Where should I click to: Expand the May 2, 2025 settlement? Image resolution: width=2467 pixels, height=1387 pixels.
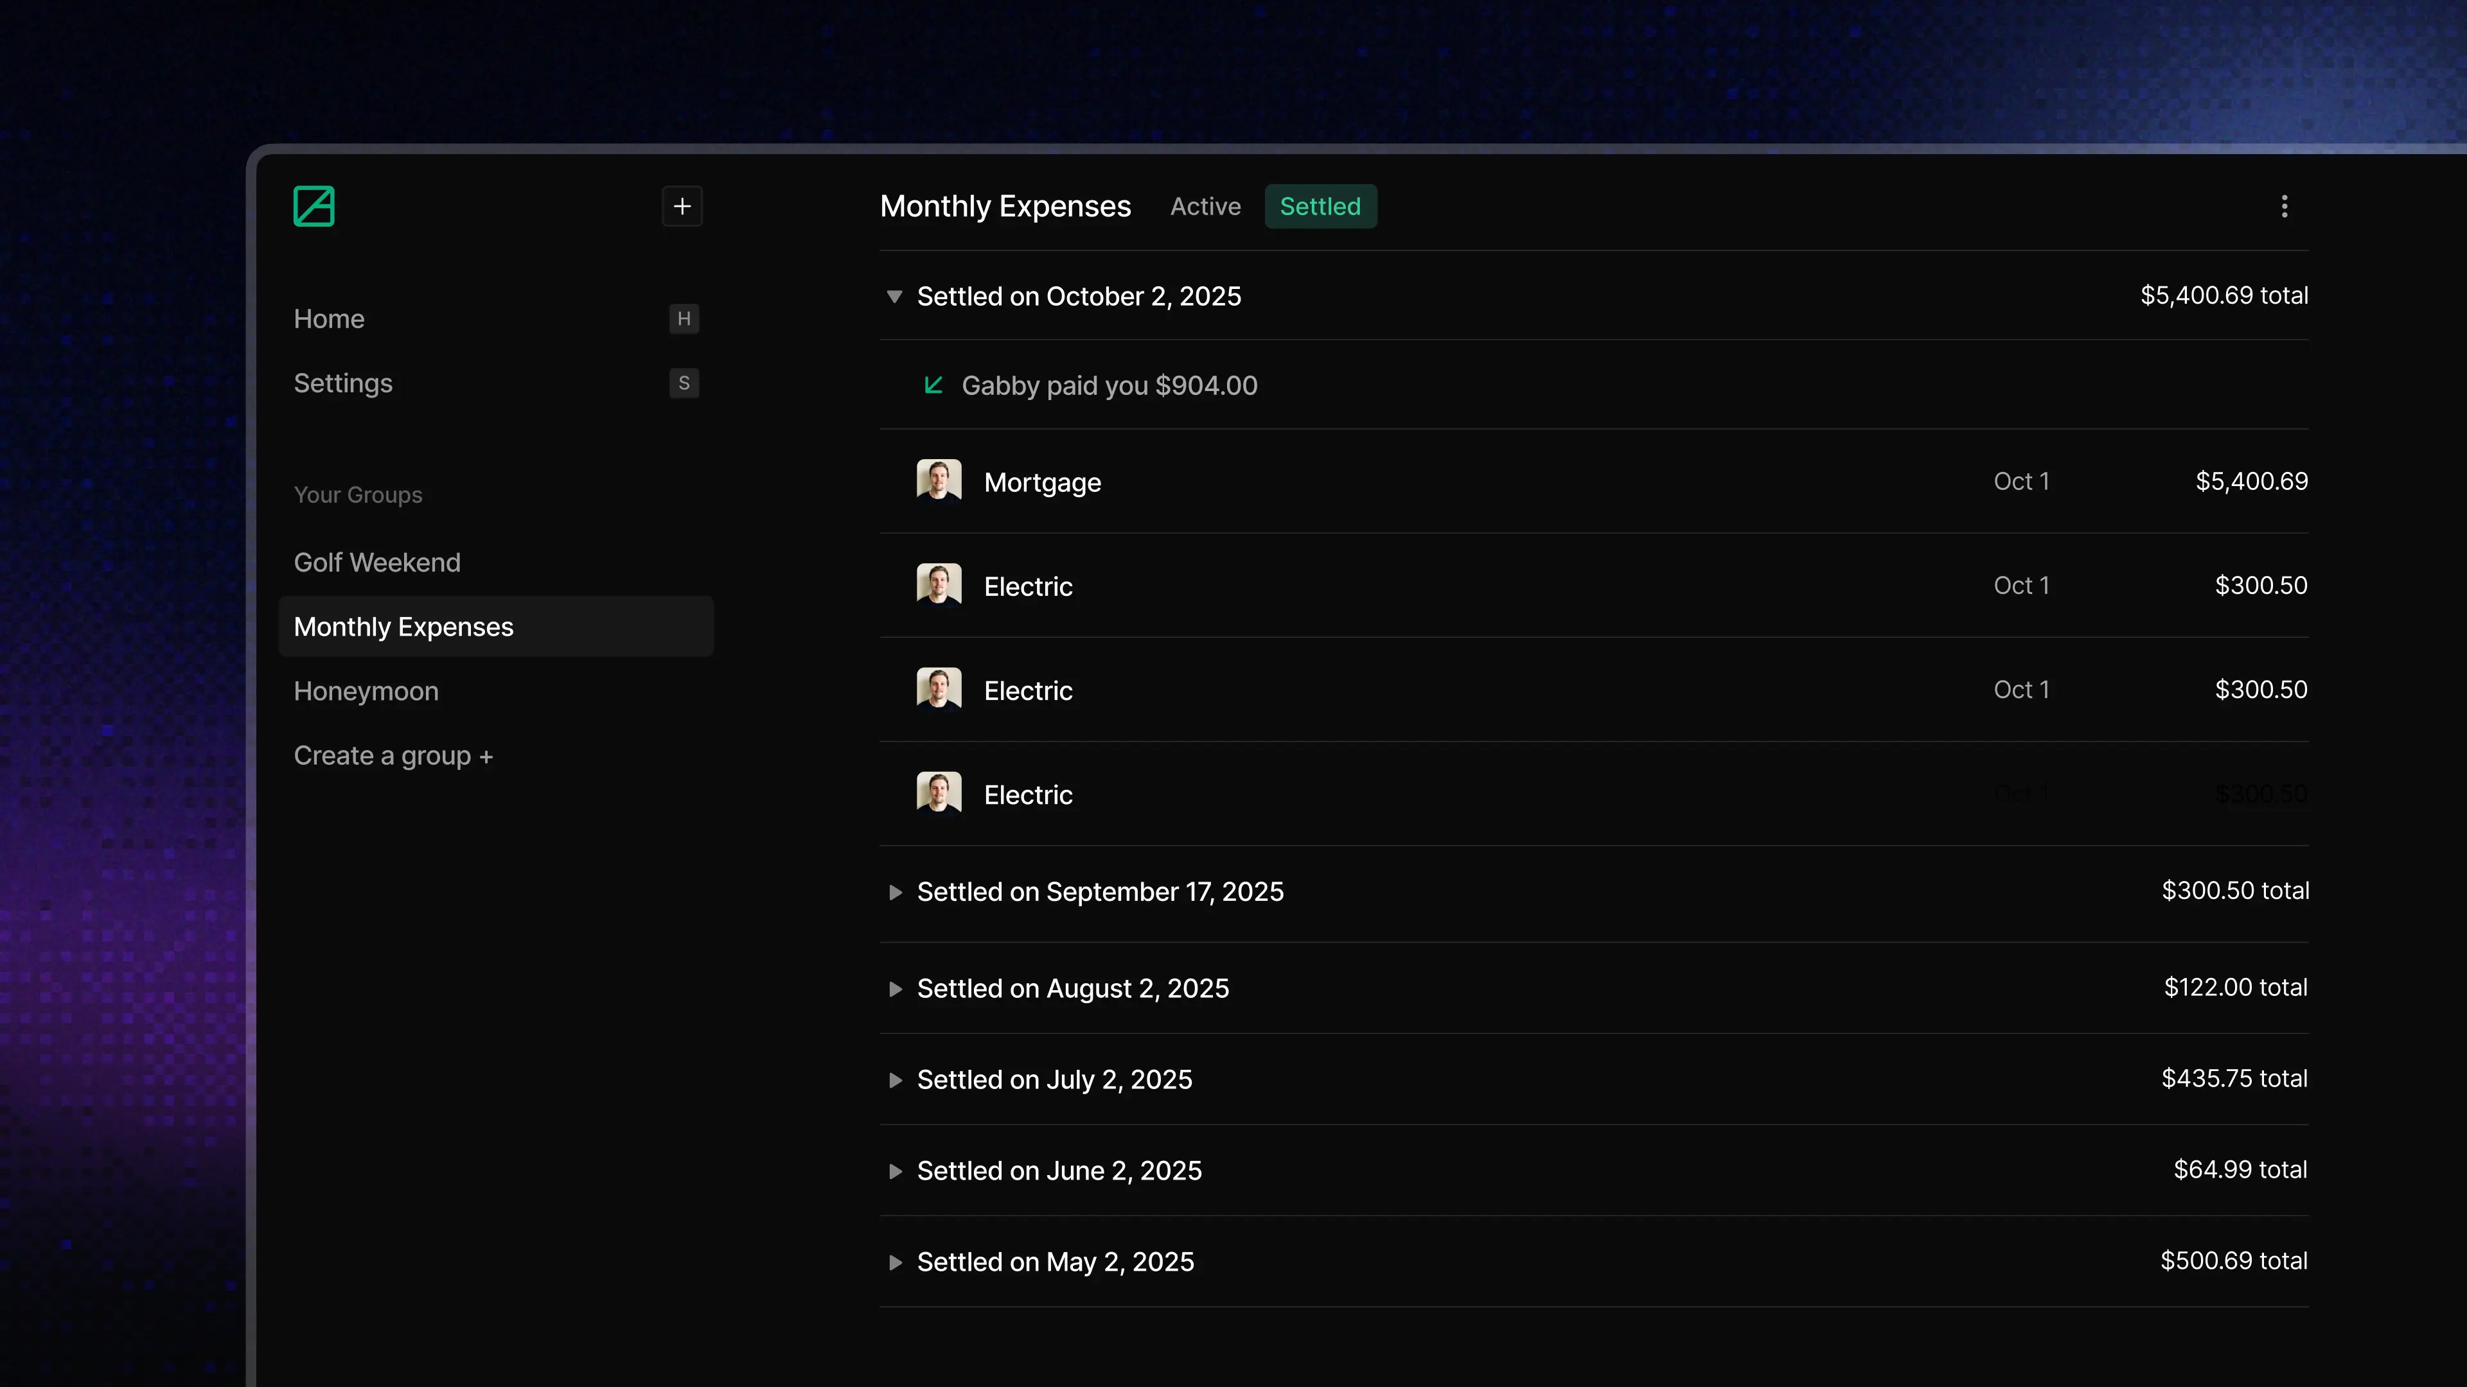(x=894, y=1262)
